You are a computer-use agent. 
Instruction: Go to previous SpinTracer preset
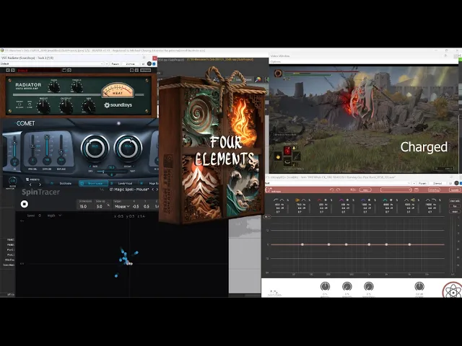[x=152, y=190]
